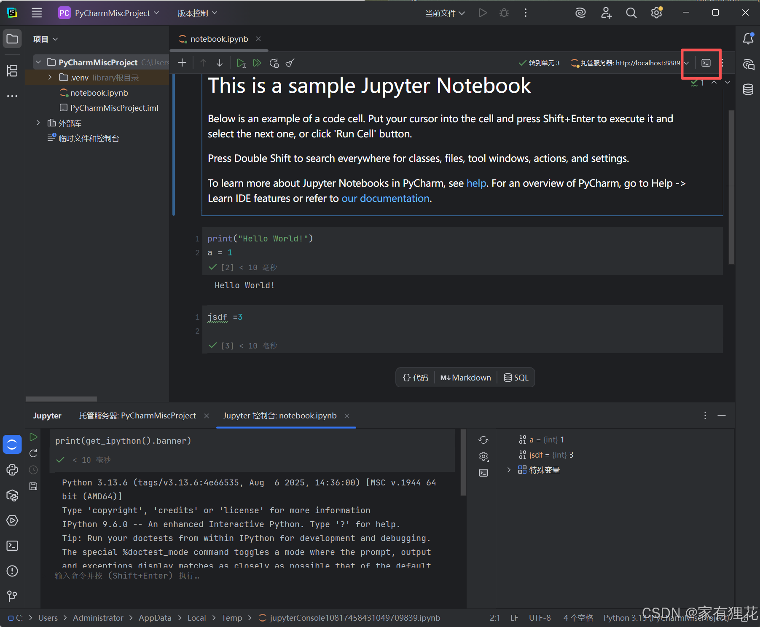Open notebook toolbar more options kebab
The width and height of the screenshot is (760, 627).
722,63
